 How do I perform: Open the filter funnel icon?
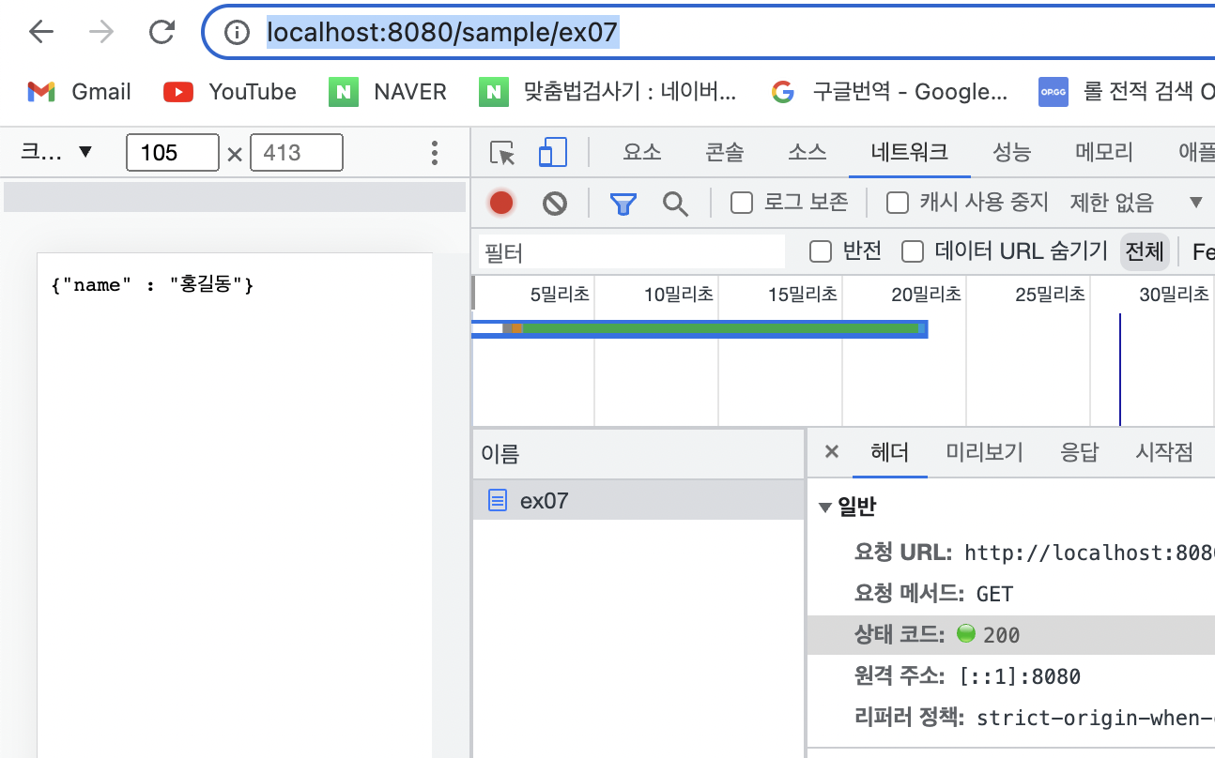(623, 202)
